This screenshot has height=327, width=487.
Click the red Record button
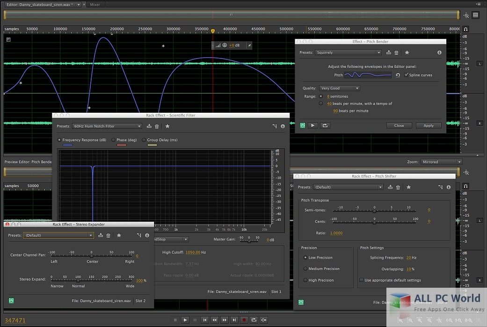pos(244,320)
